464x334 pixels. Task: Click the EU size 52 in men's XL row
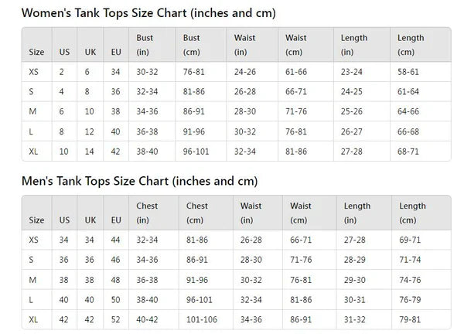point(115,319)
